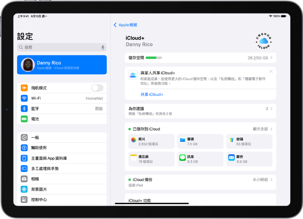Tap the 6 小時前 backup time
Image resolution: width=303 pixels, height=219 pixels.
[261, 180]
